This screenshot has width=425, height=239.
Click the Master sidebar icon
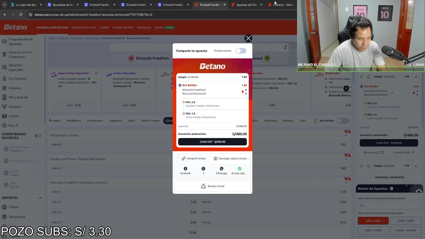(x=4, y=116)
